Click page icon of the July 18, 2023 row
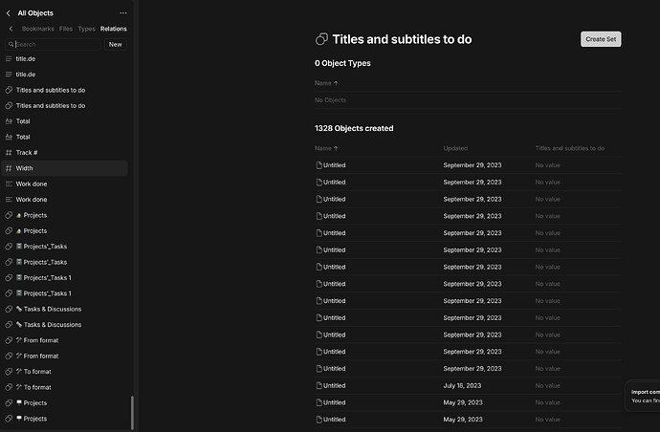 tap(319, 386)
